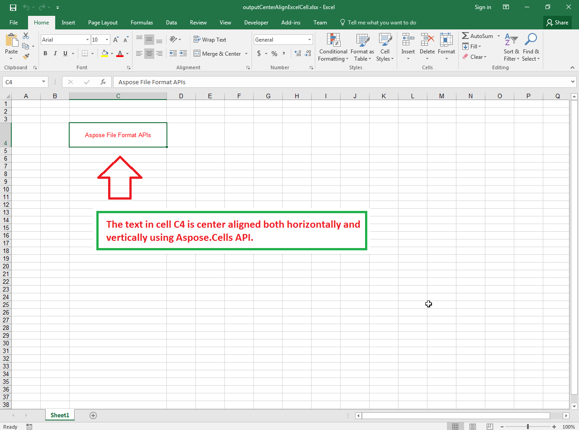Click Merge & Center button

218,53
